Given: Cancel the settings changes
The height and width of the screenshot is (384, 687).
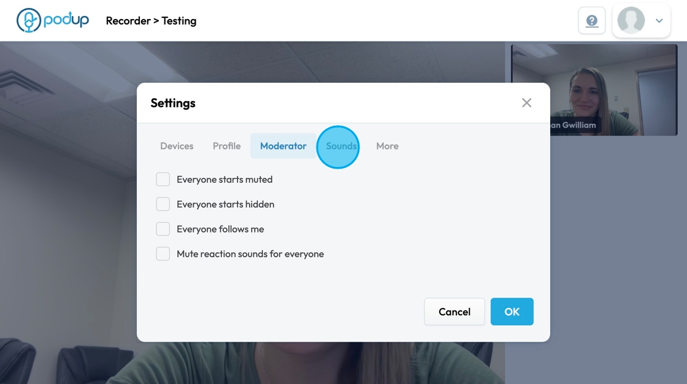Looking at the screenshot, I should (x=455, y=312).
